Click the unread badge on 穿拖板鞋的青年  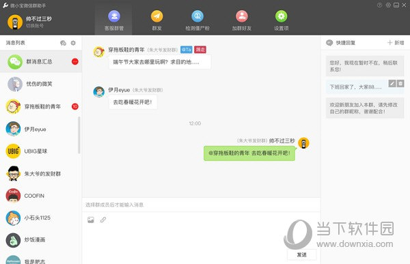(x=75, y=106)
